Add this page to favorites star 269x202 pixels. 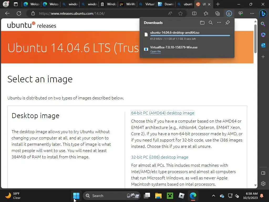point(180,13)
